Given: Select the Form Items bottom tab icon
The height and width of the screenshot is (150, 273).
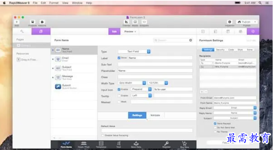Looking at the screenshot, I should tap(66, 145).
